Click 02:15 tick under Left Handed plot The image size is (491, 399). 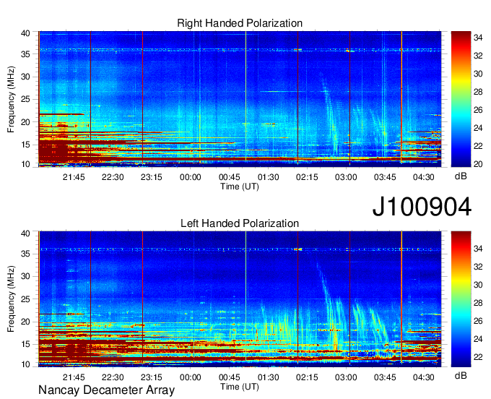tap(307, 377)
